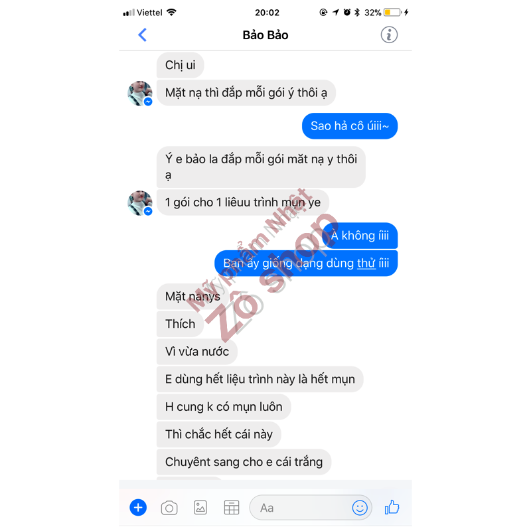Tap the battery indicator in status bar
The image size is (531, 531).
click(x=392, y=13)
